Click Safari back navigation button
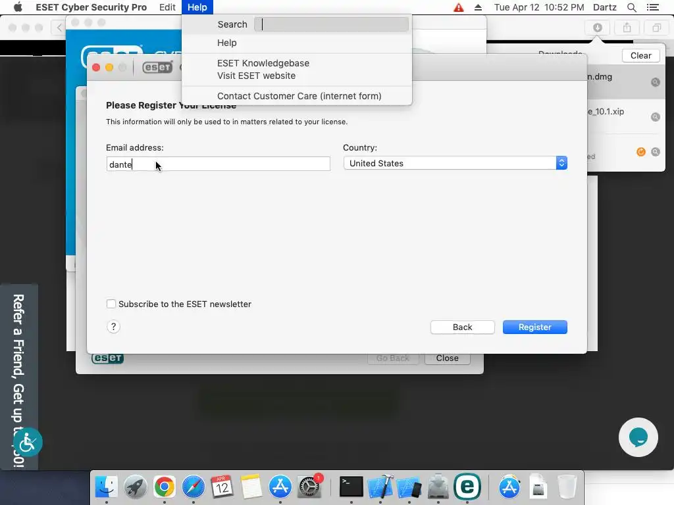Image resolution: width=674 pixels, height=505 pixels. 59,28
